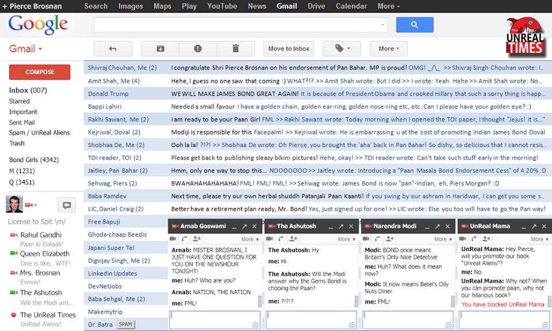
Task: Click the Google logo
Action: (x=38, y=25)
